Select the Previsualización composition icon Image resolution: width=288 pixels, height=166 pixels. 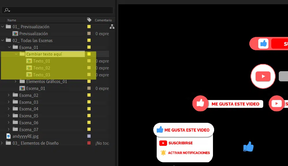click(15, 33)
